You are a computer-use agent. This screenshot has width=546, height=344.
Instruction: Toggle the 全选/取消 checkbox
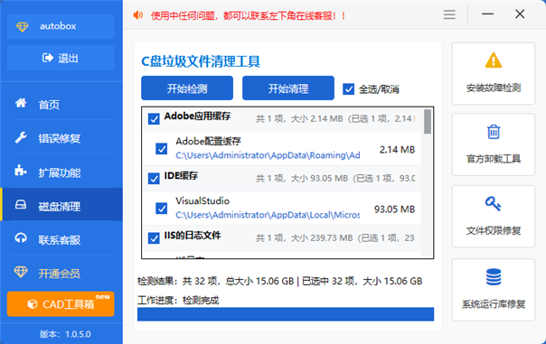tap(348, 89)
